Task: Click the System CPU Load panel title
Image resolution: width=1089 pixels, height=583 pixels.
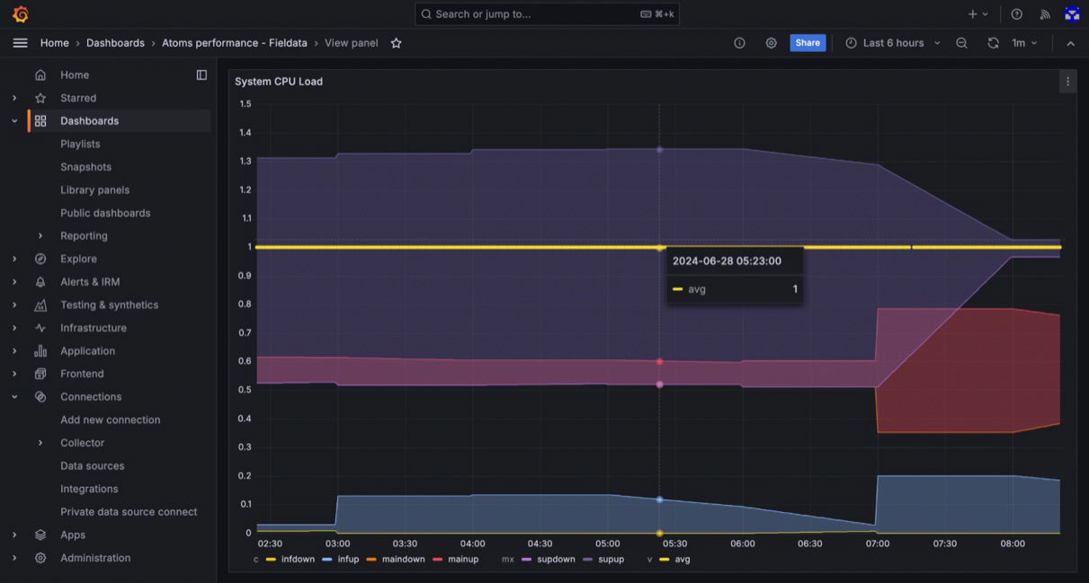Action: 279,82
